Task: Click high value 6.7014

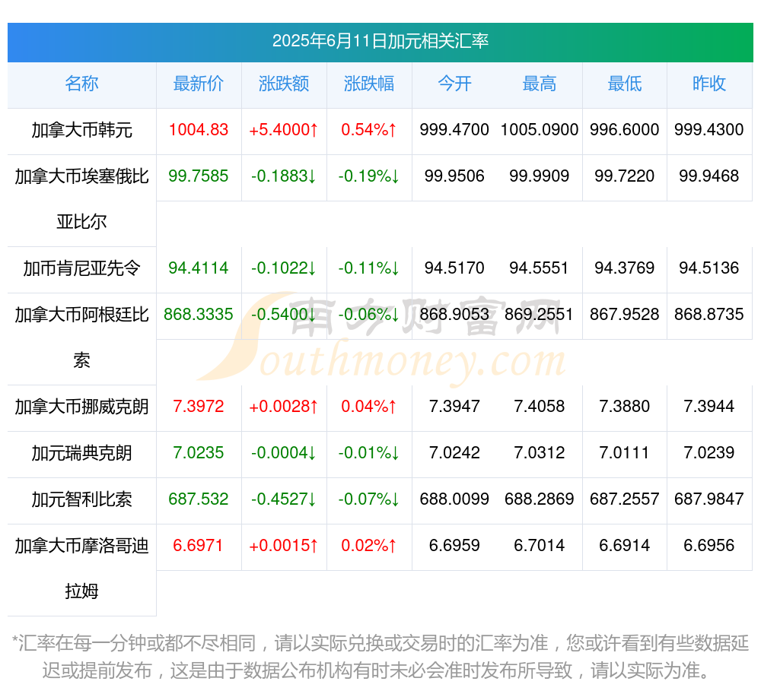Action: click(x=540, y=546)
